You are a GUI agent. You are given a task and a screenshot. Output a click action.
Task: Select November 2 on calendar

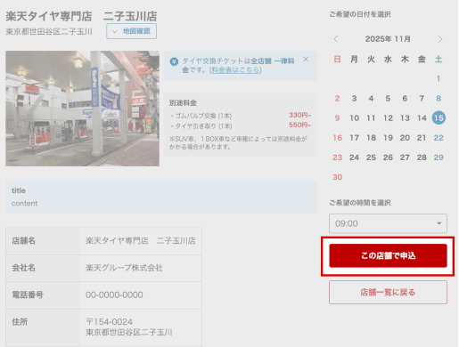pos(337,98)
